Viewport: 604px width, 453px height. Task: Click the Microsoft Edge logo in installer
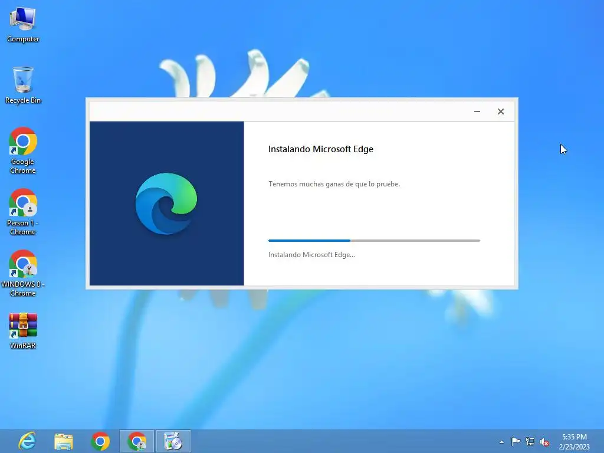[x=166, y=203]
